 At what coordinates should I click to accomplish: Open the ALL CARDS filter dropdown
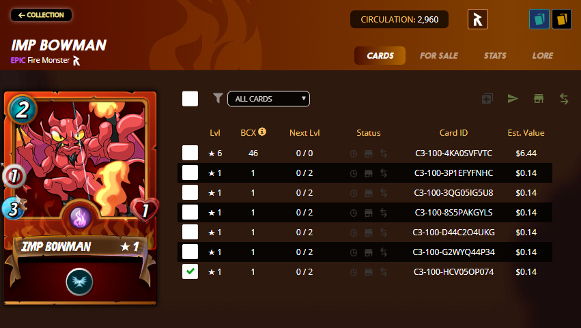pyautogui.click(x=268, y=99)
